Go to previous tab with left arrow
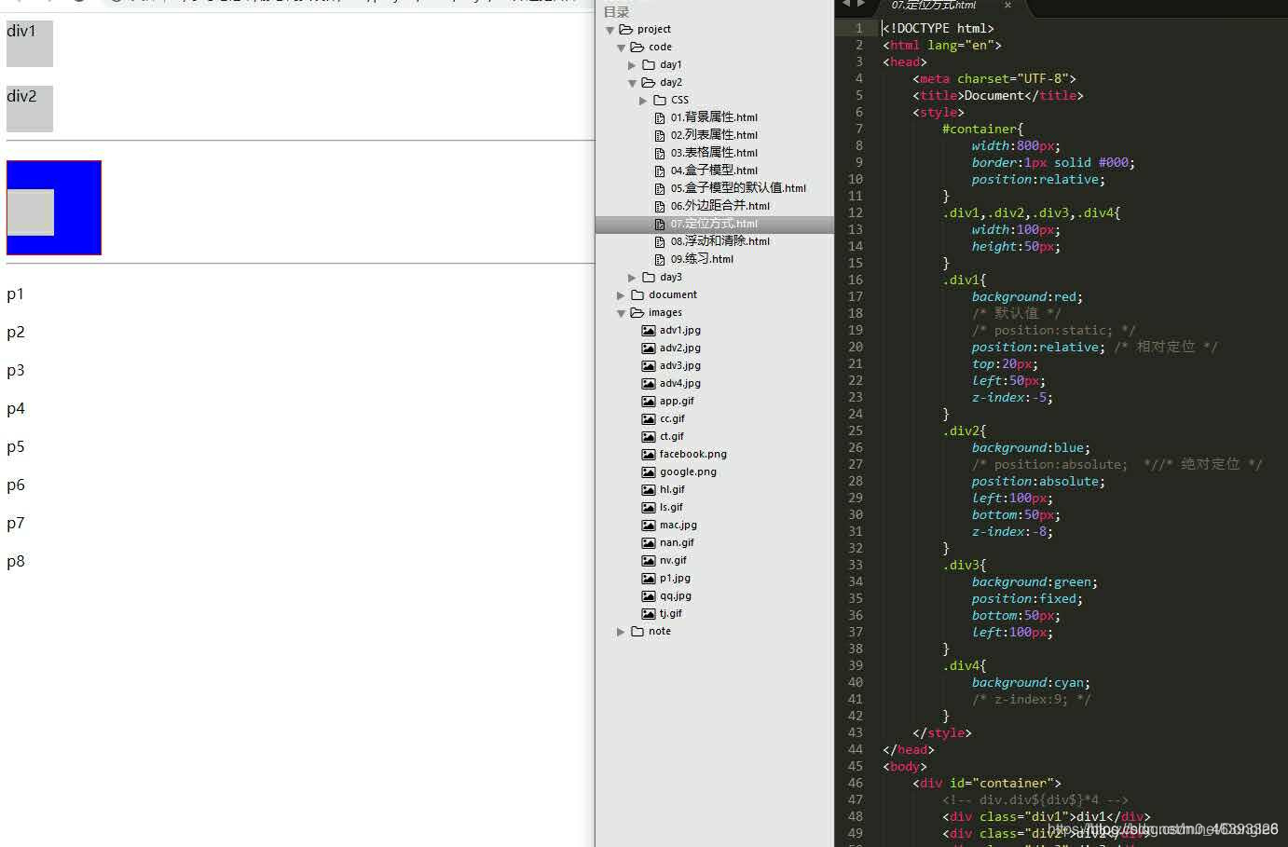This screenshot has height=847, width=1288. coord(845,5)
